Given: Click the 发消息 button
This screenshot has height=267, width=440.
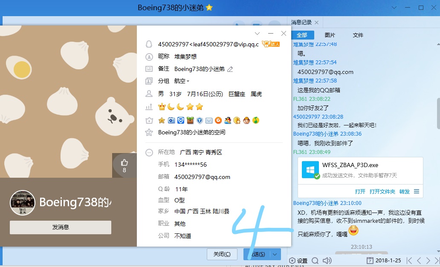Looking at the screenshot, I should (x=61, y=227).
